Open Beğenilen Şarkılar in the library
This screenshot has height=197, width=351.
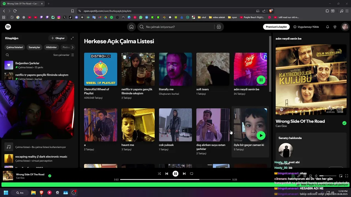click(x=40, y=65)
